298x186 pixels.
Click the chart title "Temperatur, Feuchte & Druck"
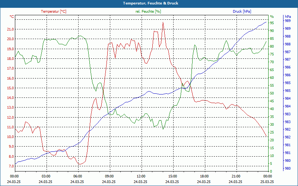150,3
